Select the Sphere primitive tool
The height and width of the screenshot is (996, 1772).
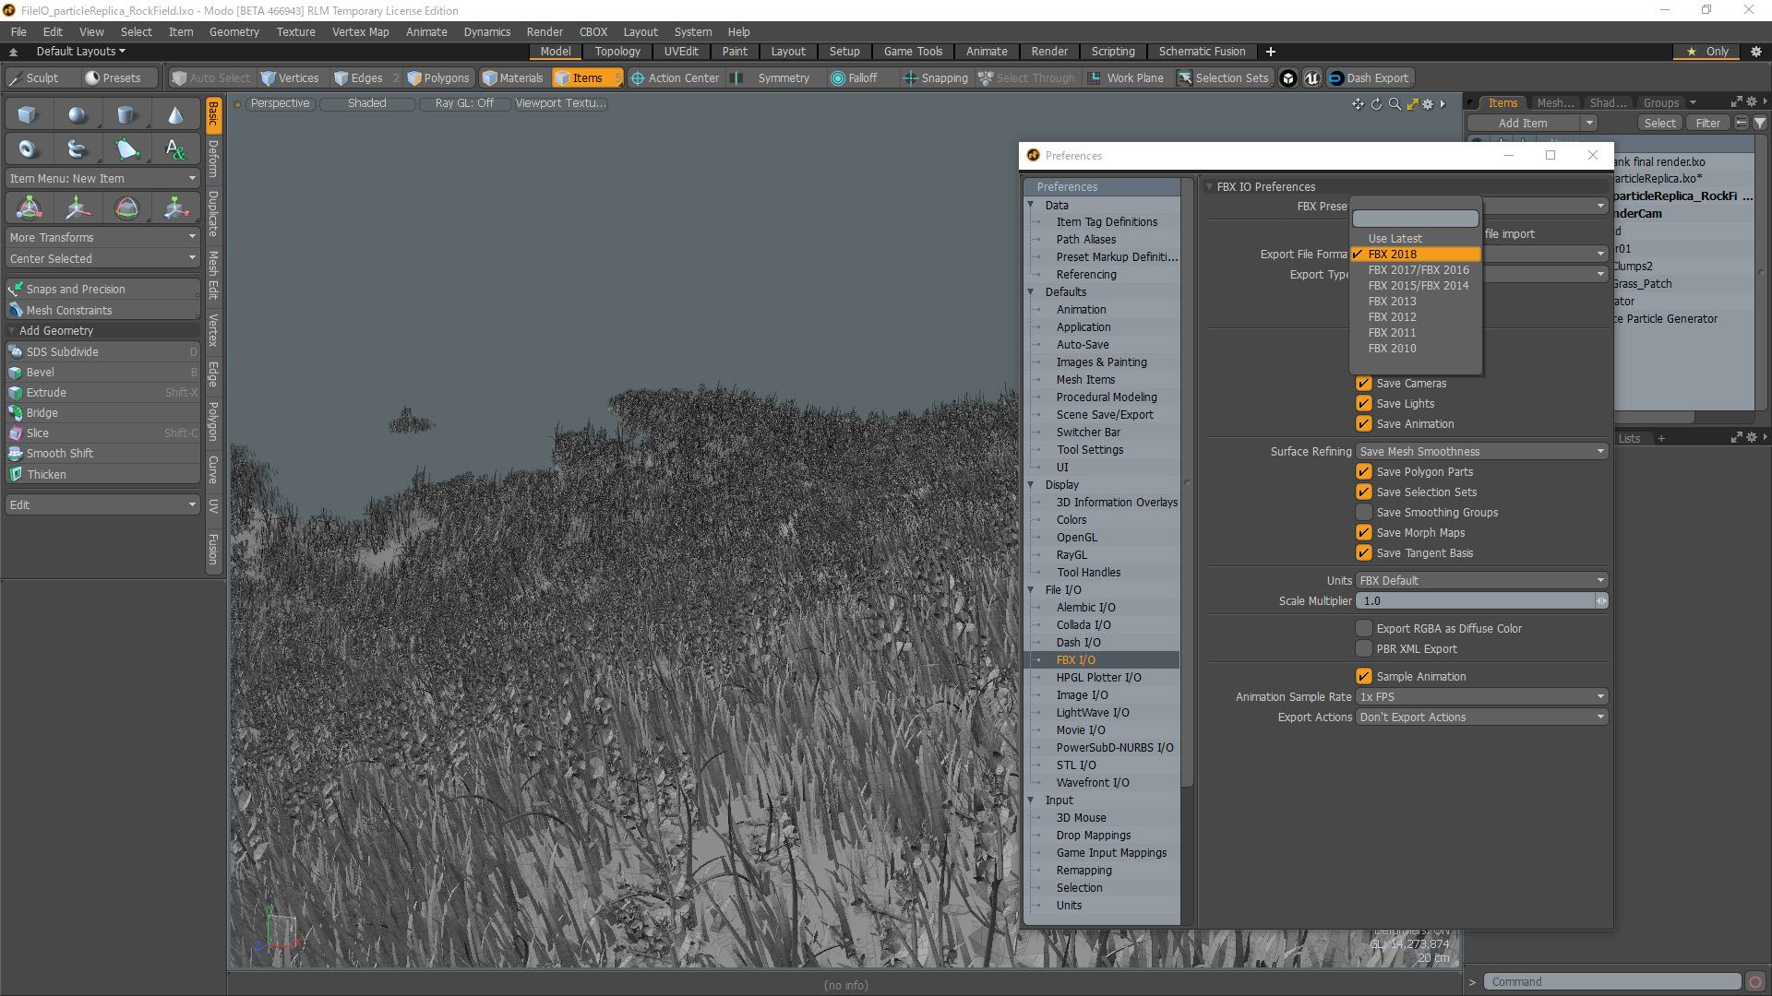pos(78,115)
